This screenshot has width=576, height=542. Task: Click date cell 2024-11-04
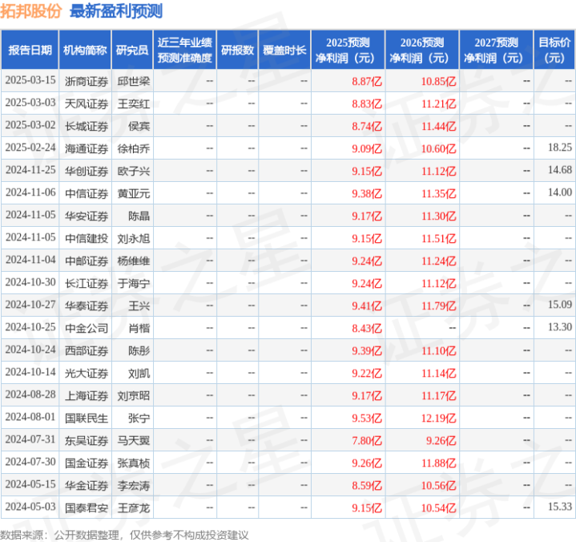coord(30,260)
